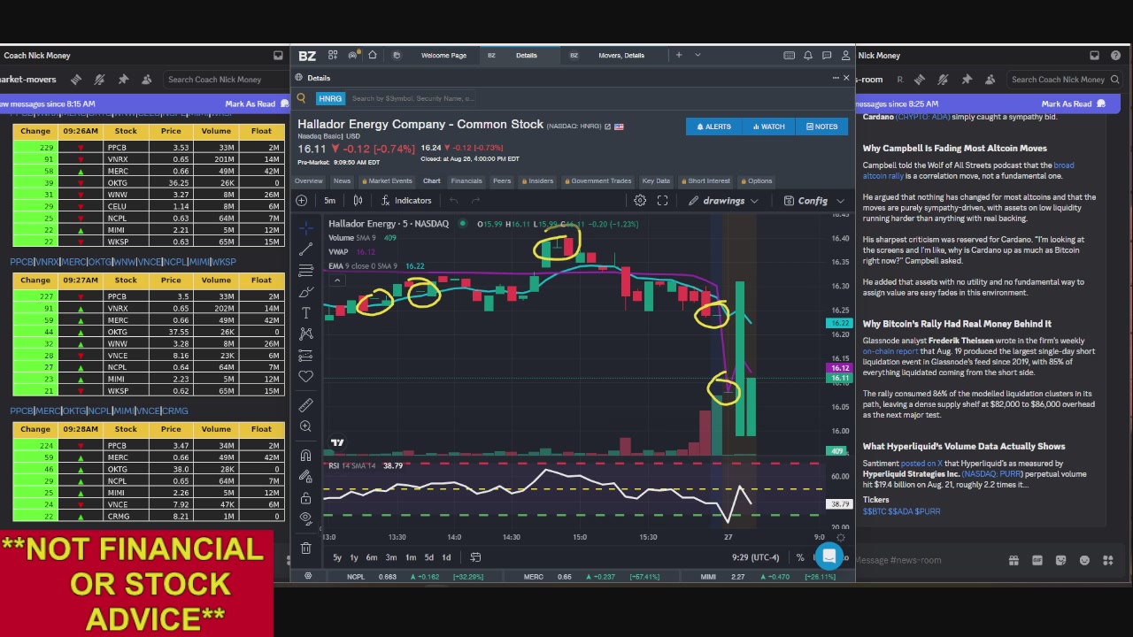Open the Discord emoji picker
This screenshot has width=1133, height=637.
tap(1084, 560)
